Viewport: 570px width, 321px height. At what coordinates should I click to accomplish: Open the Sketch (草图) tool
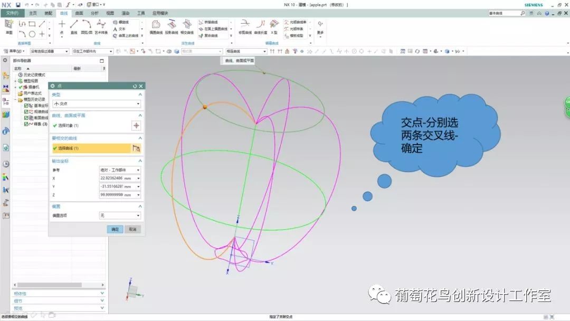click(x=9, y=27)
